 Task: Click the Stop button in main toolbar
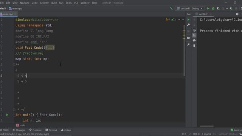[x=236, y=8]
